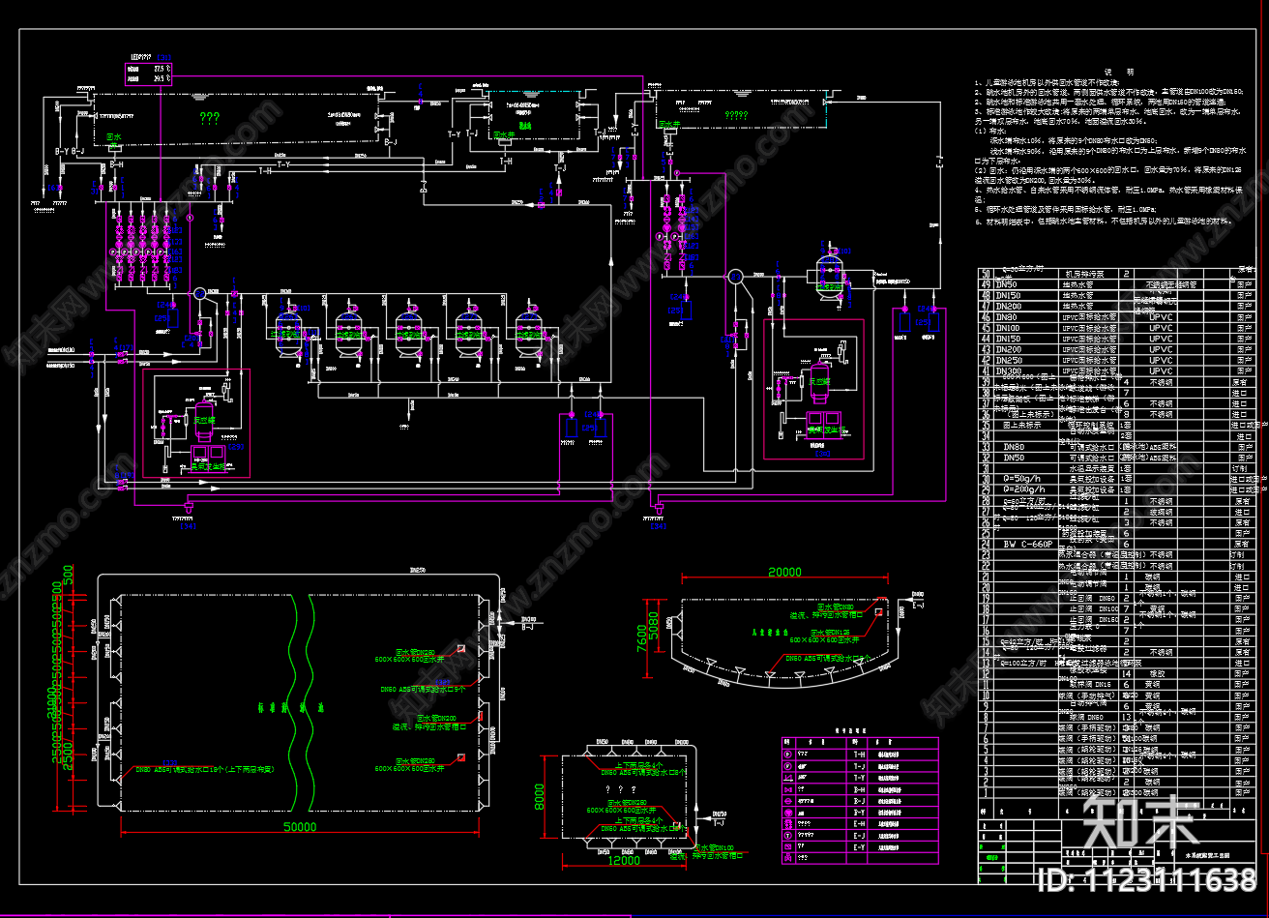This screenshot has width=1269, height=918.
Task: Pick the 12000 dimension under small pool
Action: pos(625,860)
